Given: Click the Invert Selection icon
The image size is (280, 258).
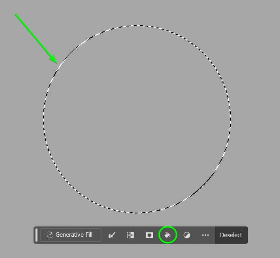Looking at the screenshot, I should click(131, 235).
